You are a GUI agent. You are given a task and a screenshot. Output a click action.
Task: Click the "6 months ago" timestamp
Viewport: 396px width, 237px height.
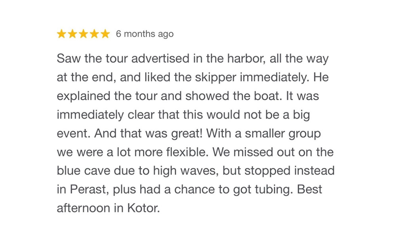145,34
